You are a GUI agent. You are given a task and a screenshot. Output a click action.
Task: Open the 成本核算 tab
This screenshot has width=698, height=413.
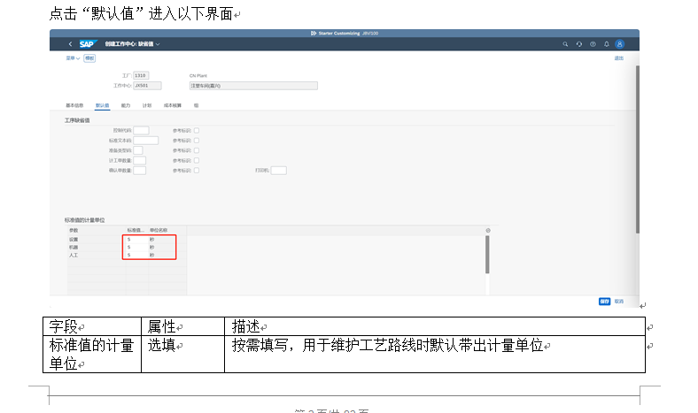[172, 104]
